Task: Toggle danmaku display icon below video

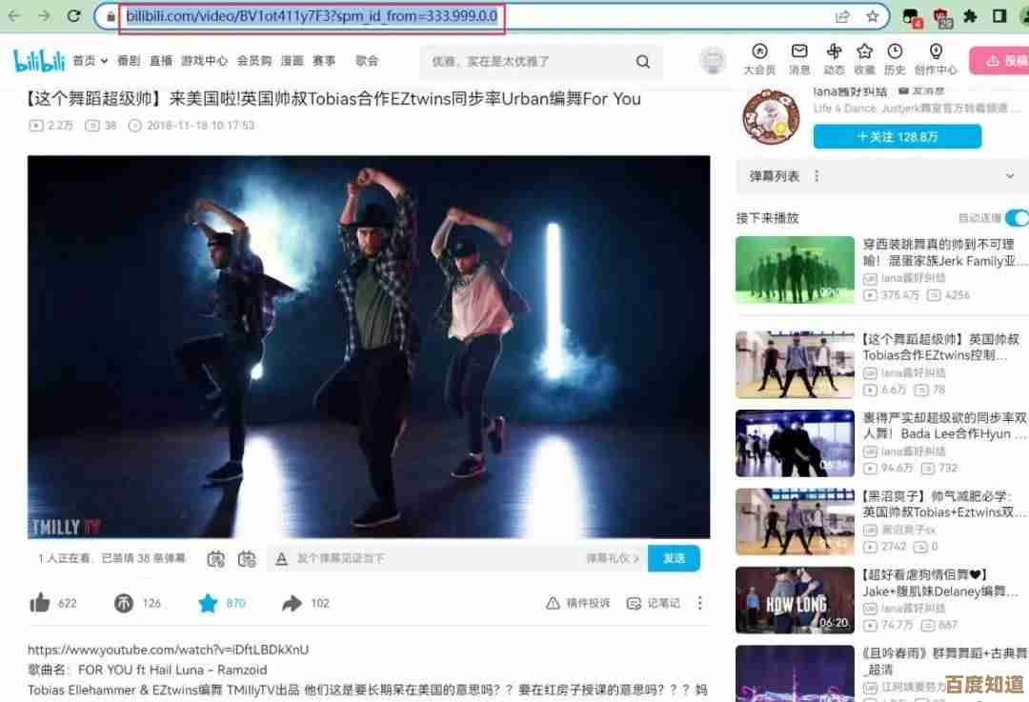Action: pyautogui.click(x=216, y=559)
